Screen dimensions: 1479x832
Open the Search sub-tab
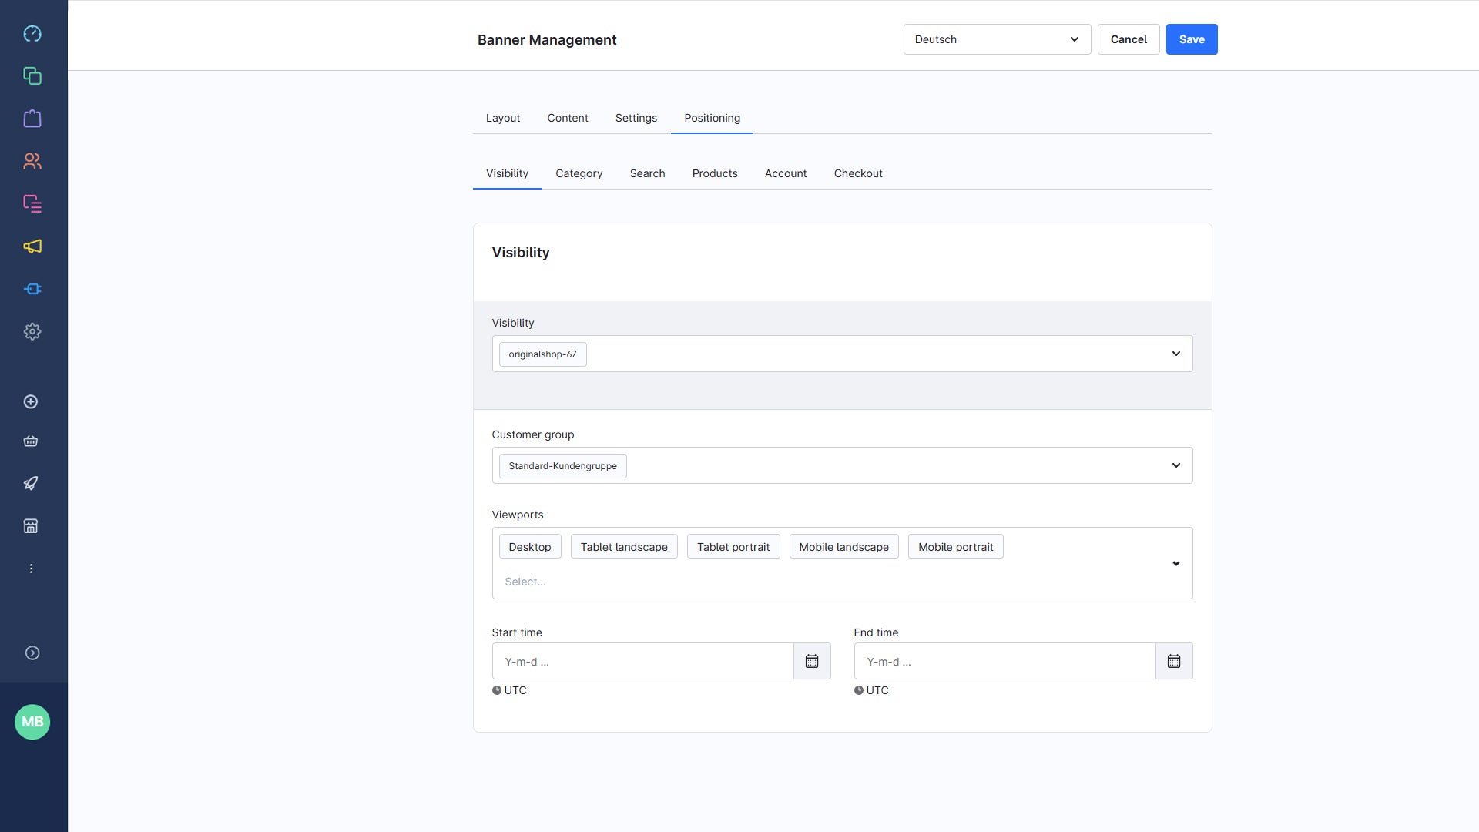(647, 173)
